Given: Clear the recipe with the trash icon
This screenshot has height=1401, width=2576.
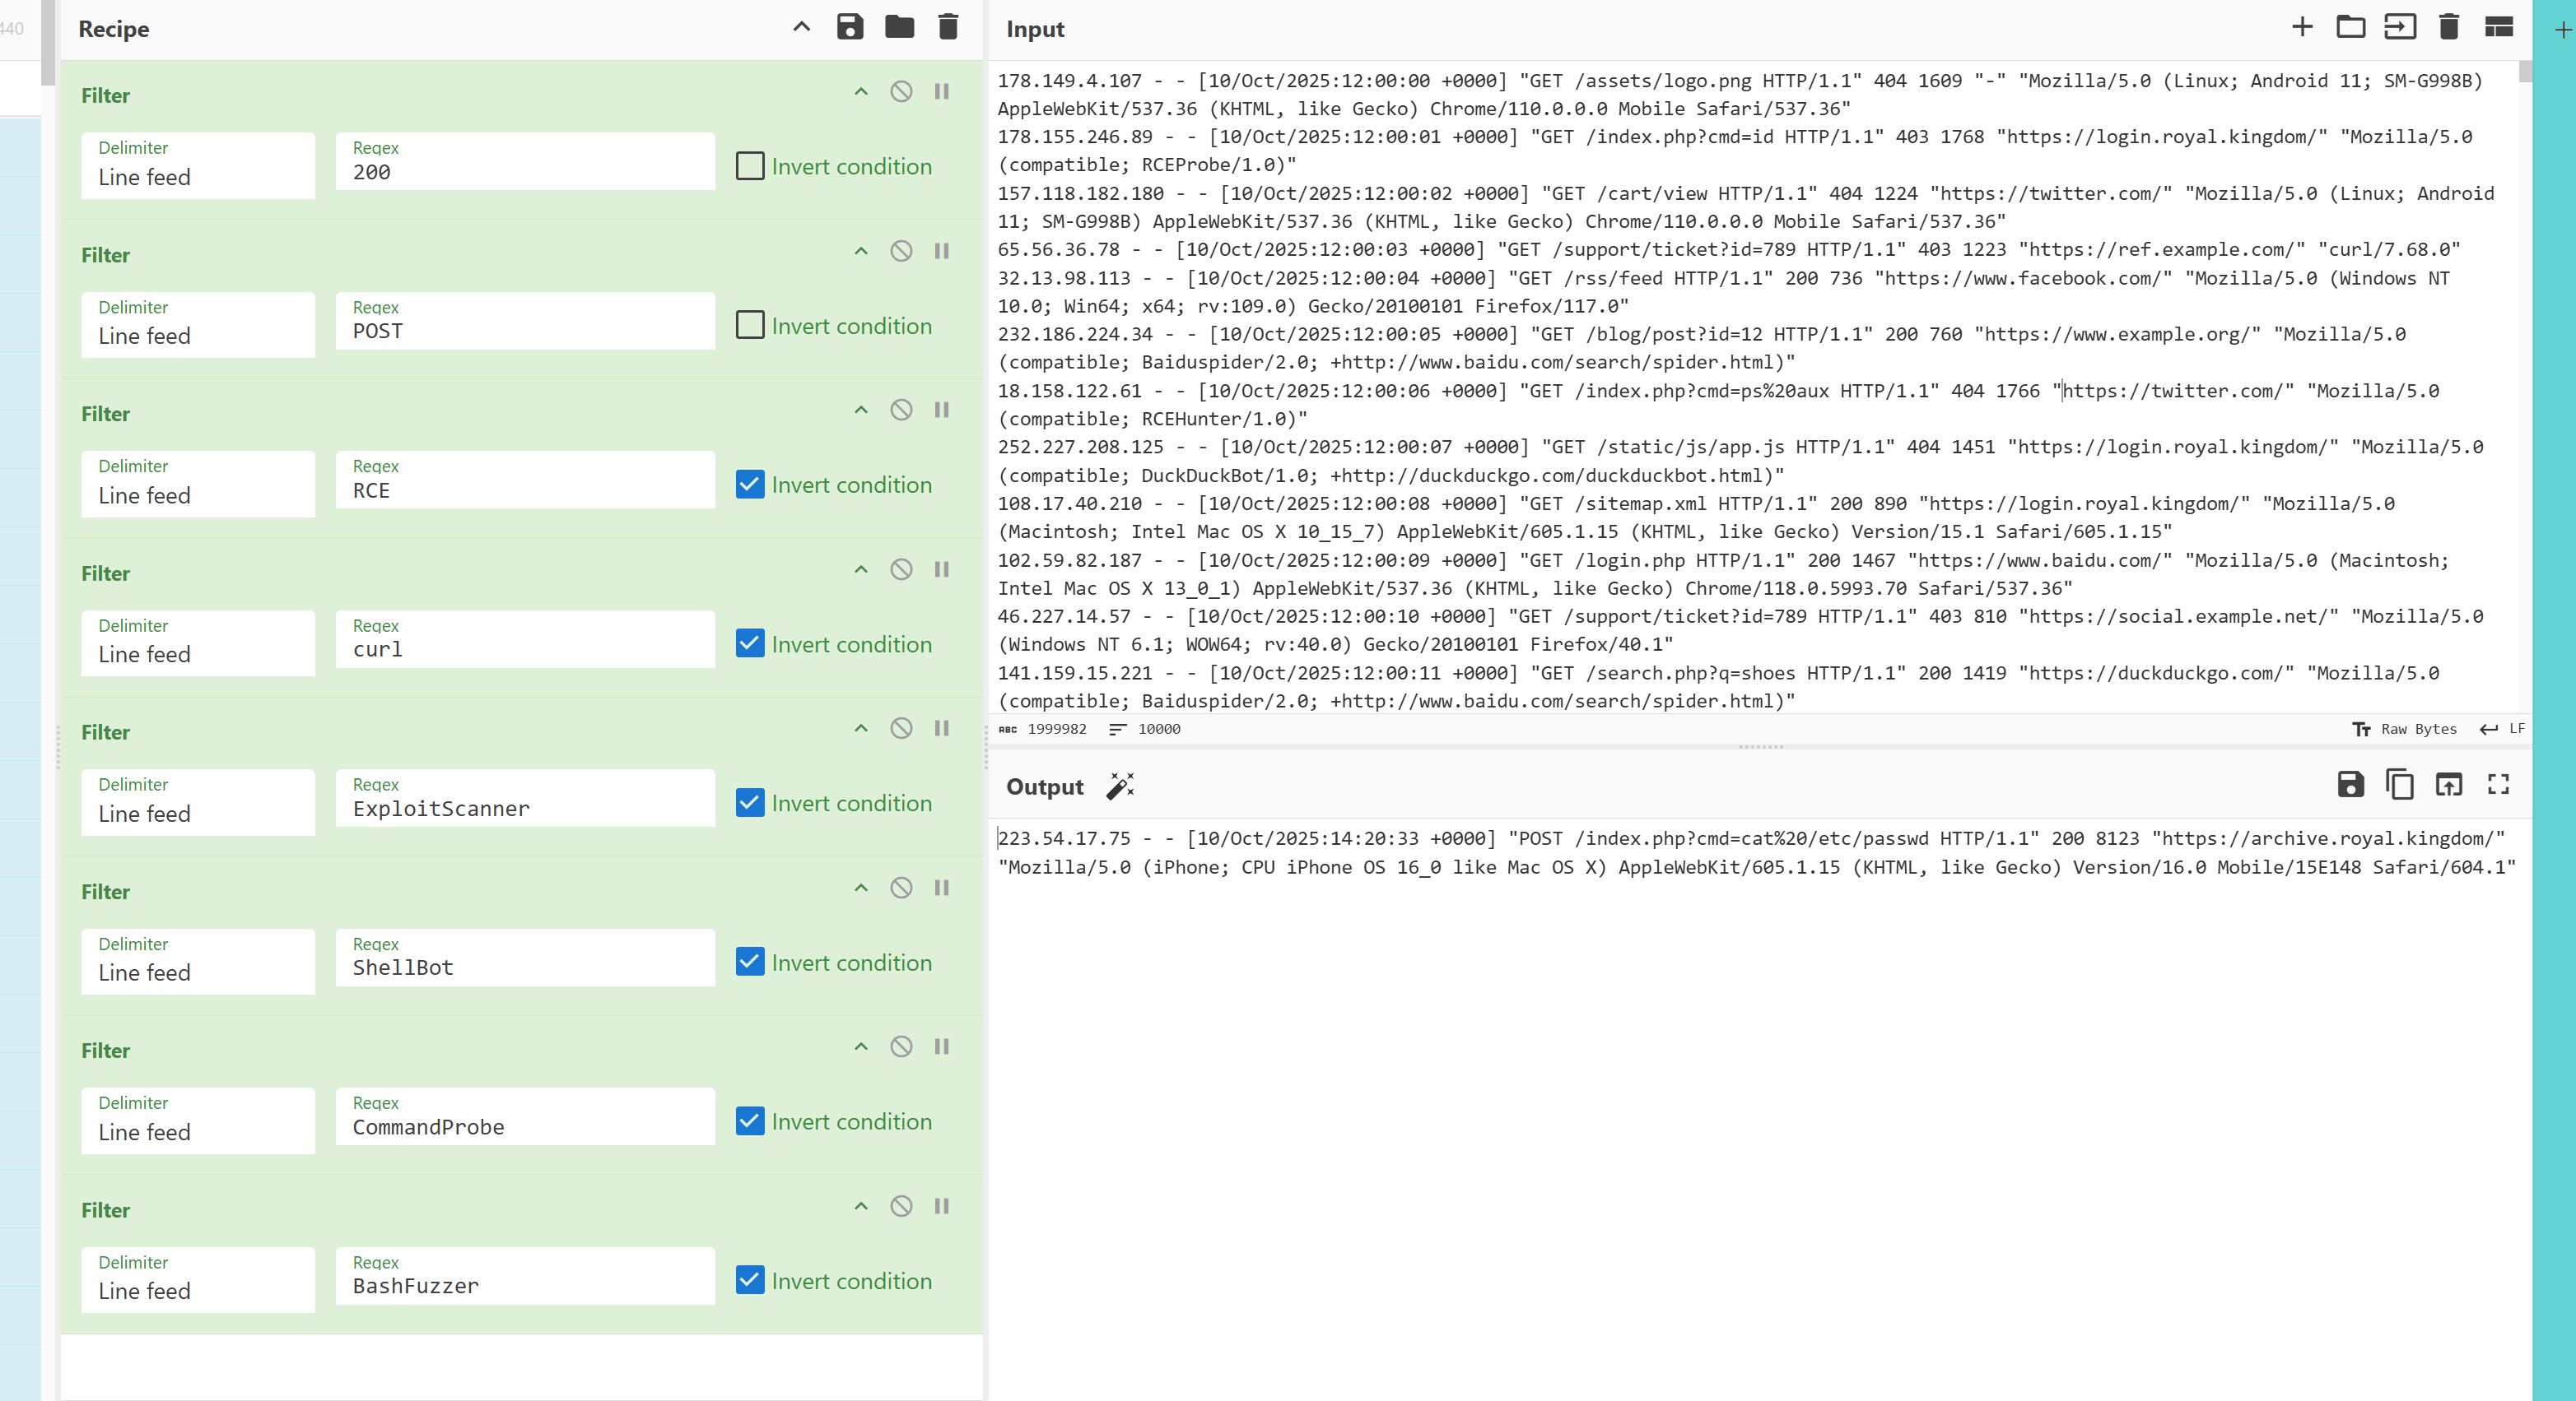Looking at the screenshot, I should pos(948,27).
